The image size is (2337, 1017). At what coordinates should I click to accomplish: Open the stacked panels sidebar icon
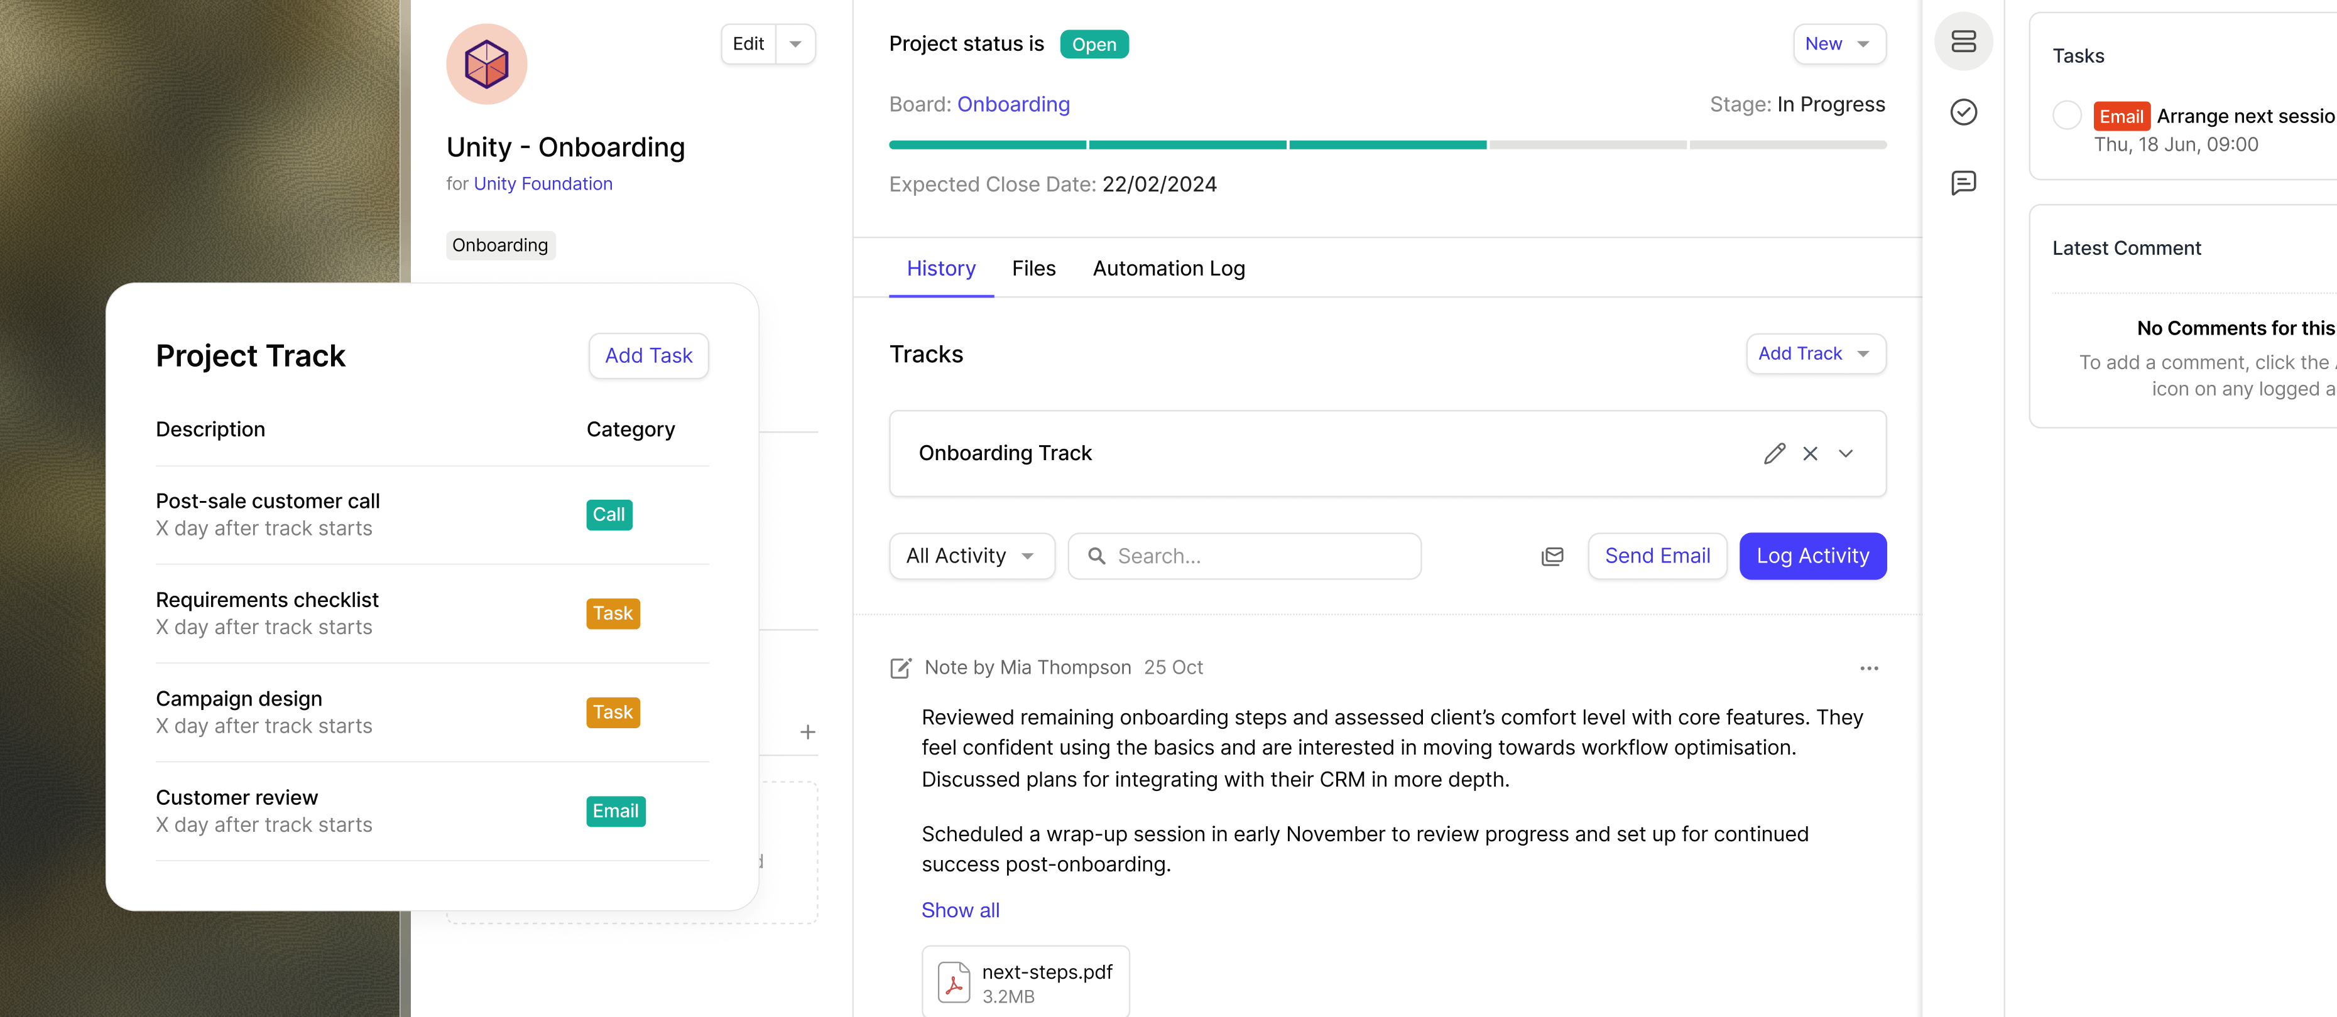tap(1963, 41)
